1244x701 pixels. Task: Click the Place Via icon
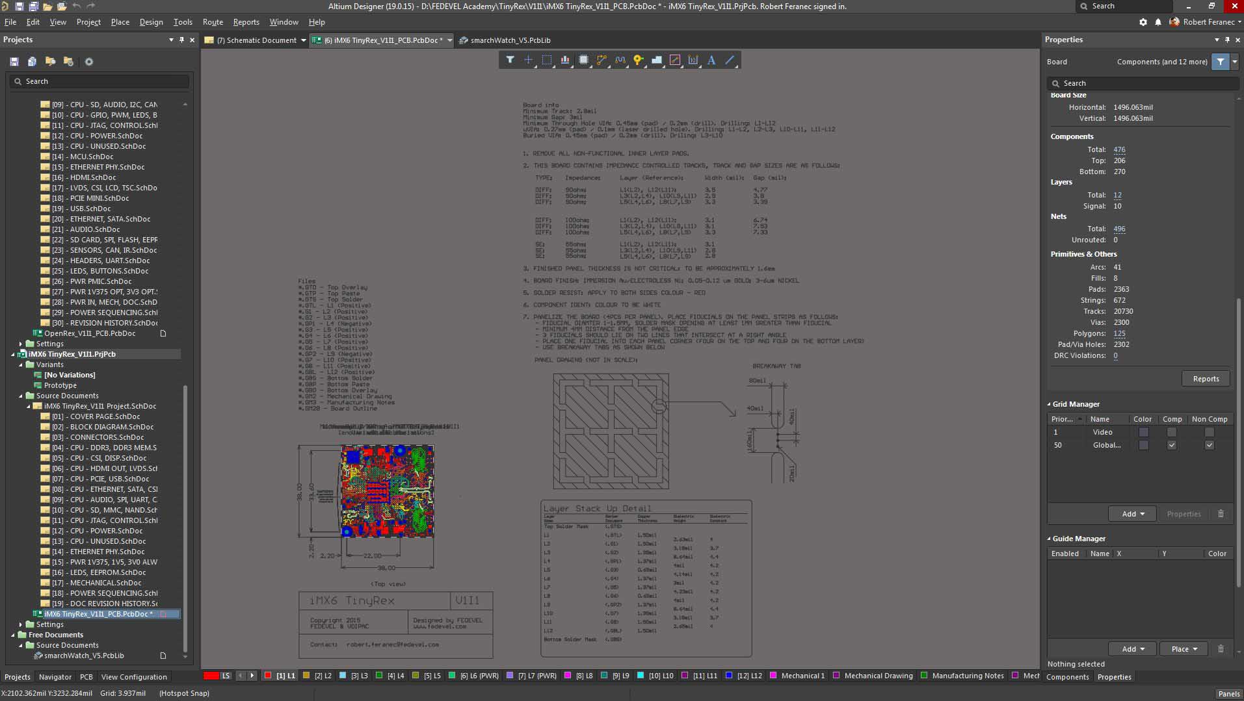click(638, 60)
